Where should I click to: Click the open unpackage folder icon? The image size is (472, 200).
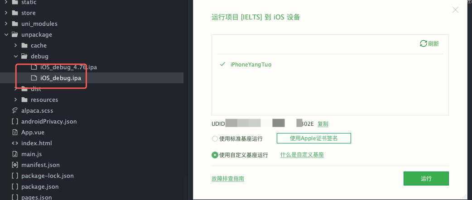(15, 34)
